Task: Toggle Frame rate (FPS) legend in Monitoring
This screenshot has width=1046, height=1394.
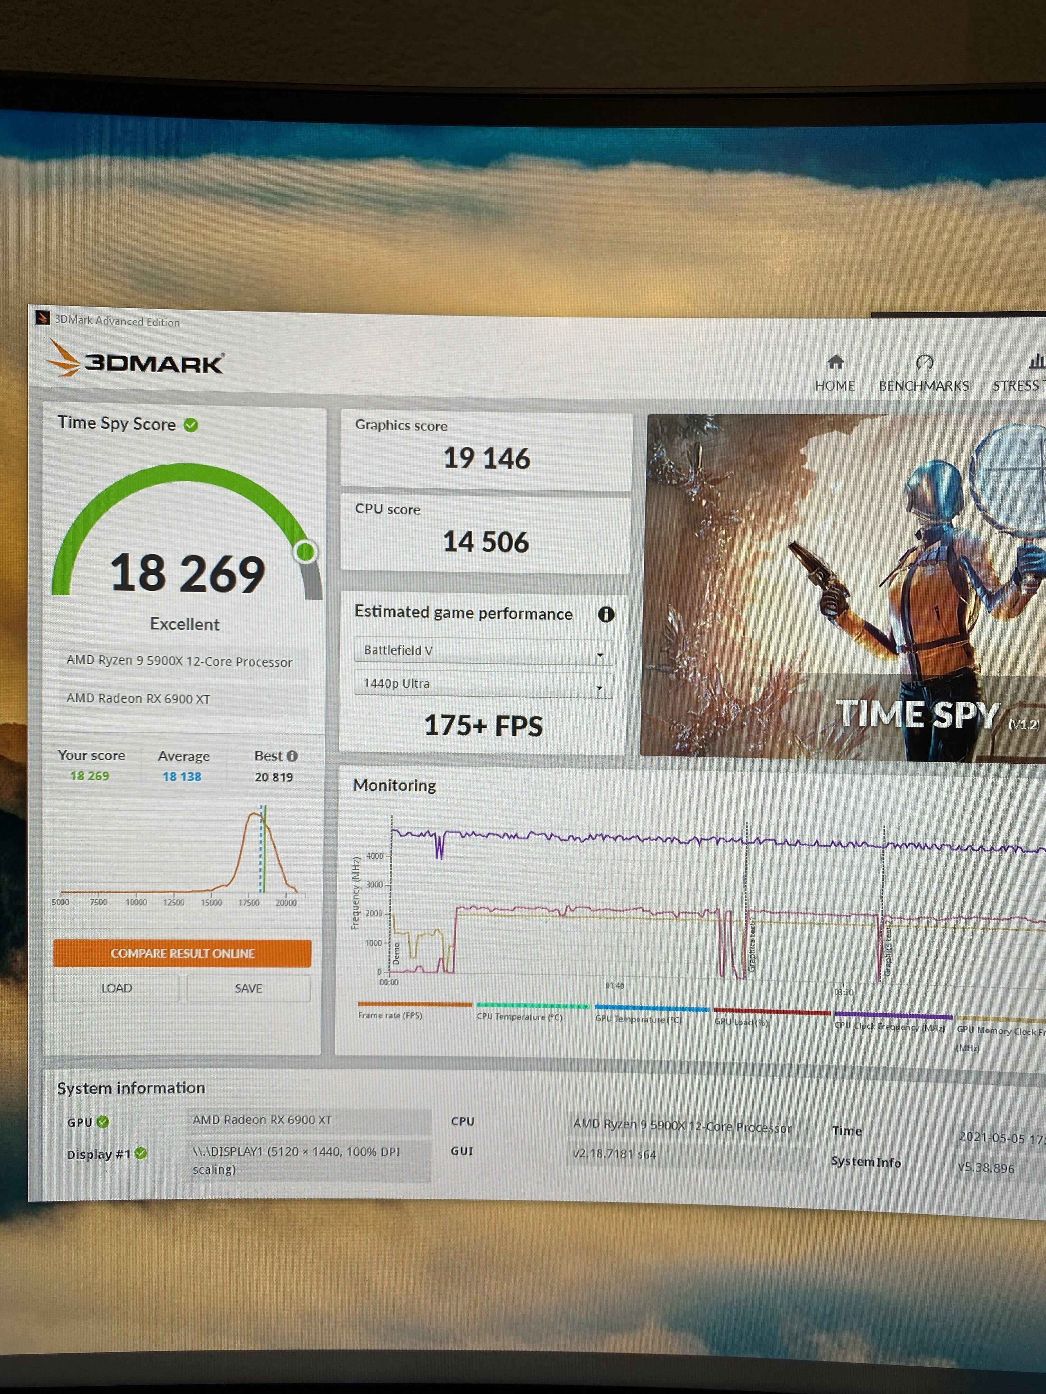Action: 414,1010
